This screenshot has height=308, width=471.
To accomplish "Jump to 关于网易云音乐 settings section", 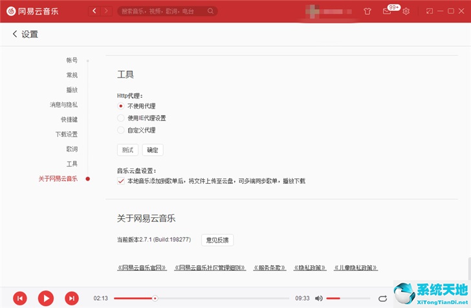I will (x=58, y=179).
